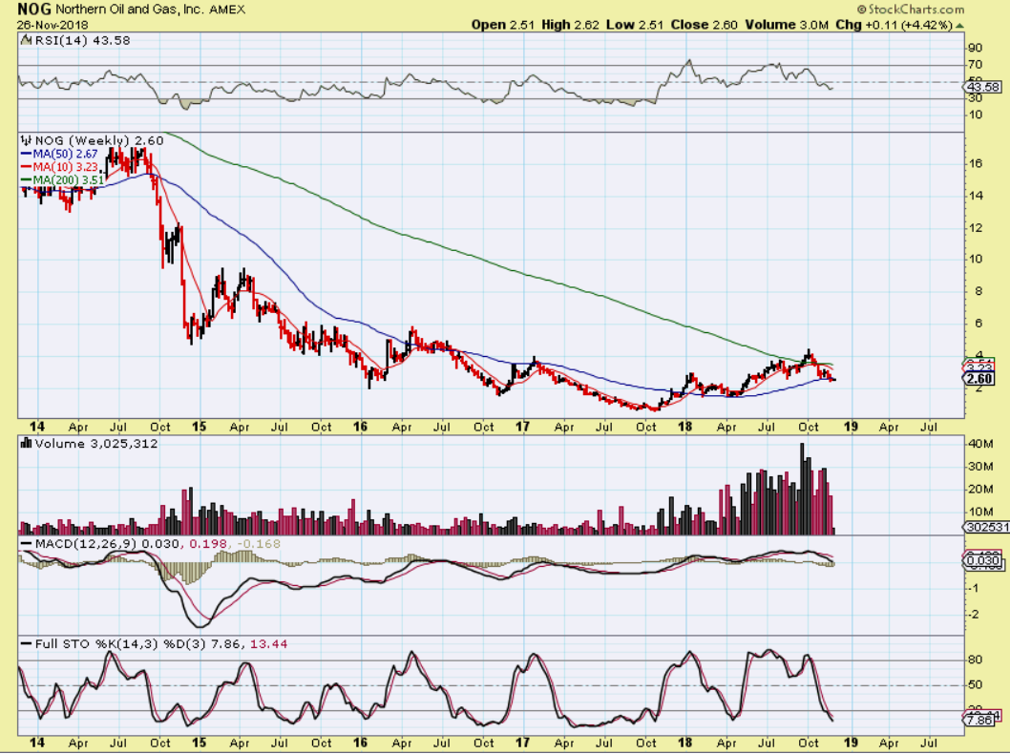This screenshot has height=754, width=1010.
Task: Click the red 13.44 stochastic %D value
Action: point(268,644)
